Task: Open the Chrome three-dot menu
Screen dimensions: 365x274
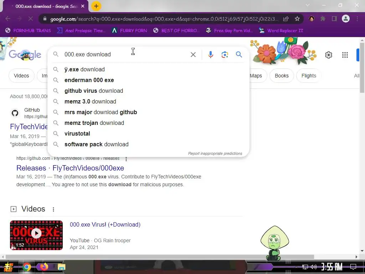Action: click(x=357, y=19)
